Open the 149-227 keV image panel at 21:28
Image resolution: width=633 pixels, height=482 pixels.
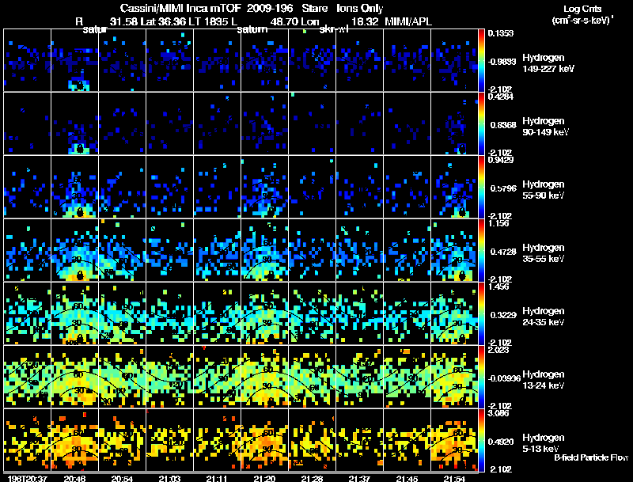point(312,60)
